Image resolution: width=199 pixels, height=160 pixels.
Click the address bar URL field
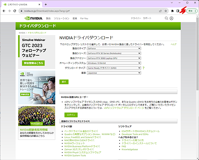coord(89,11)
